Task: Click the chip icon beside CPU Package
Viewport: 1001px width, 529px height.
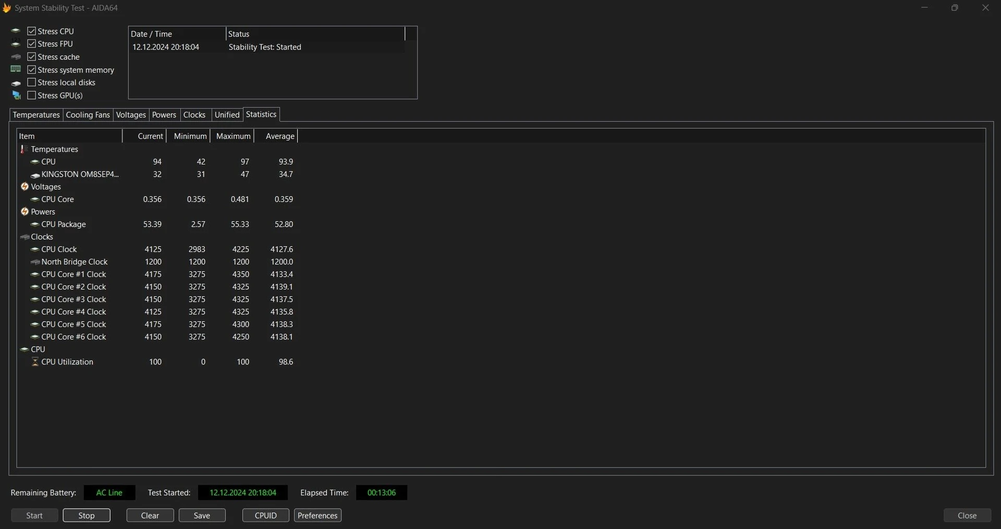Action: click(x=35, y=224)
